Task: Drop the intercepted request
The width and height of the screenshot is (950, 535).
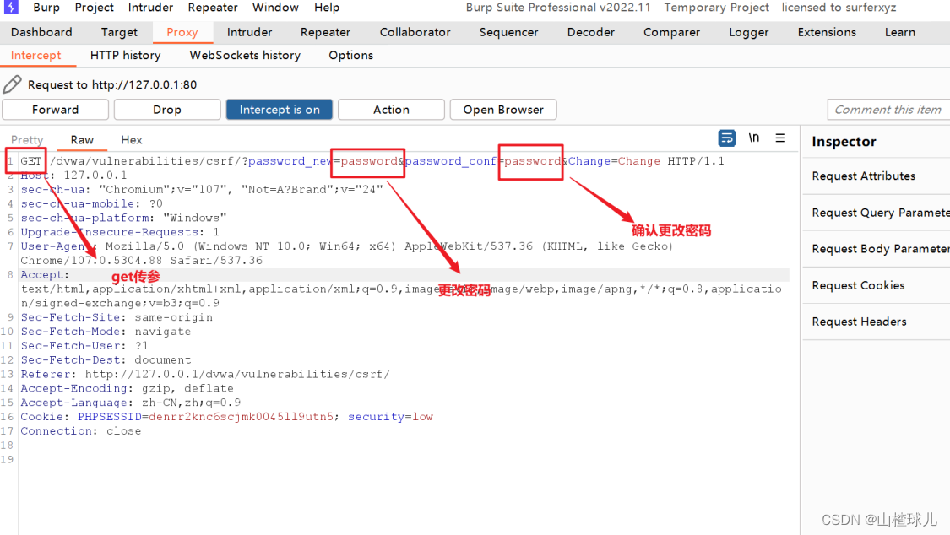Action: (166, 110)
